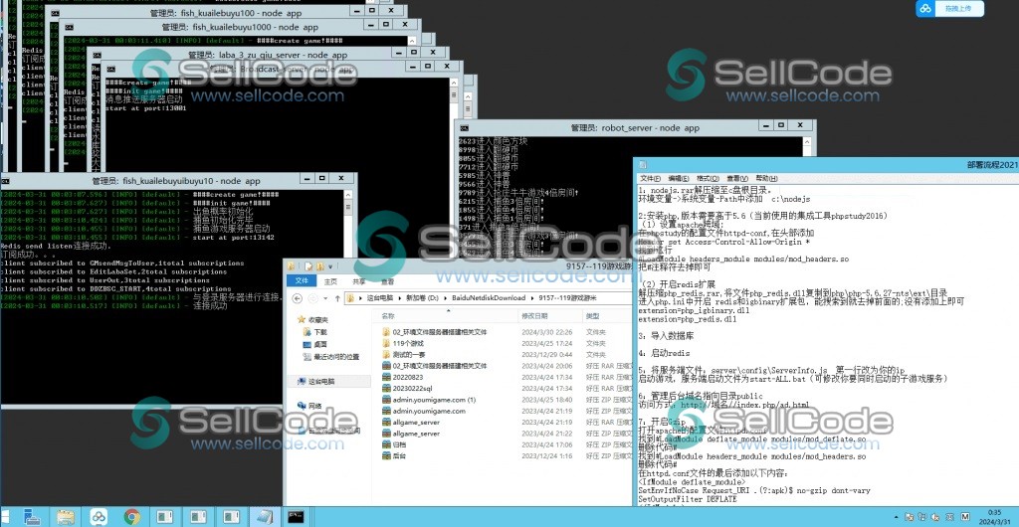
Task: Select the admin.youmigame.com file dated 21:19
Action: coord(429,411)
